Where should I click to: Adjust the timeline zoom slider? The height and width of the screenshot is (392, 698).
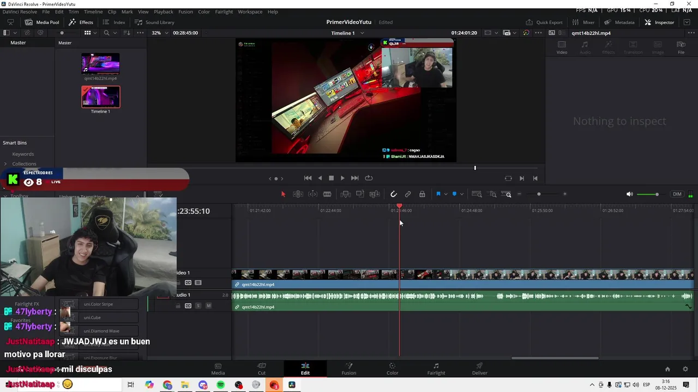[539, 194]
